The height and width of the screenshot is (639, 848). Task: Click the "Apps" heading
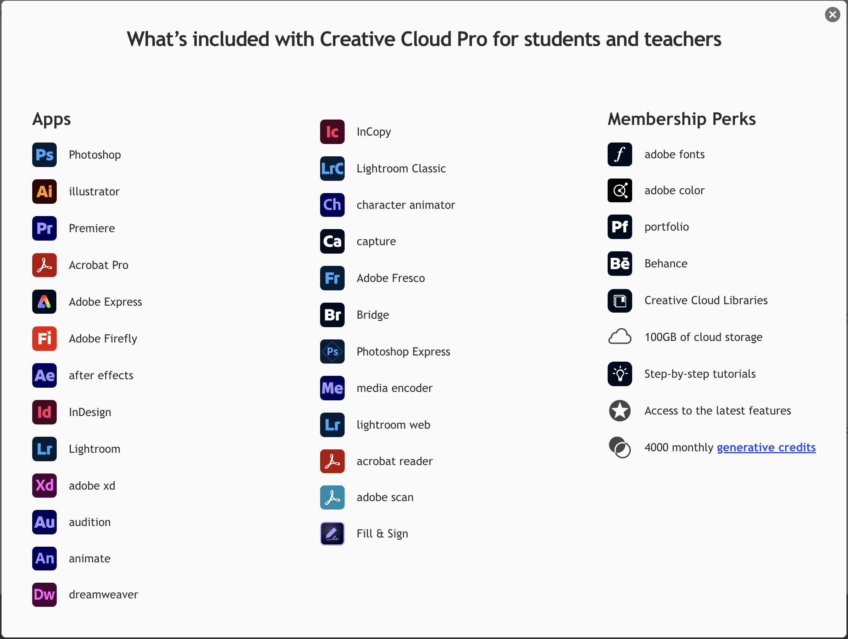(x=51, y=120)
